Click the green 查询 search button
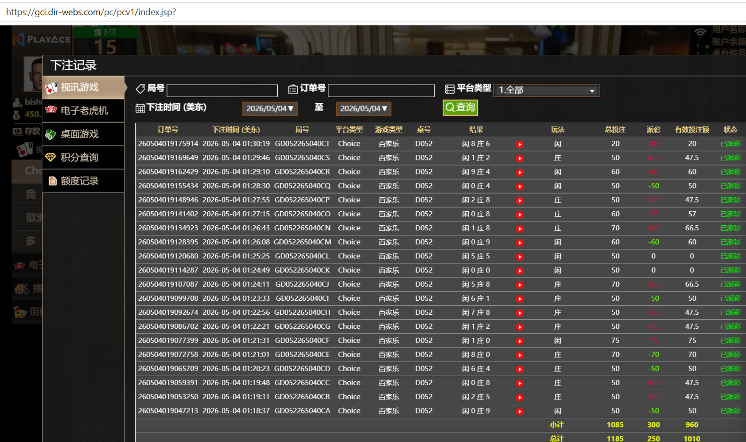 click(x=460, y=108)
